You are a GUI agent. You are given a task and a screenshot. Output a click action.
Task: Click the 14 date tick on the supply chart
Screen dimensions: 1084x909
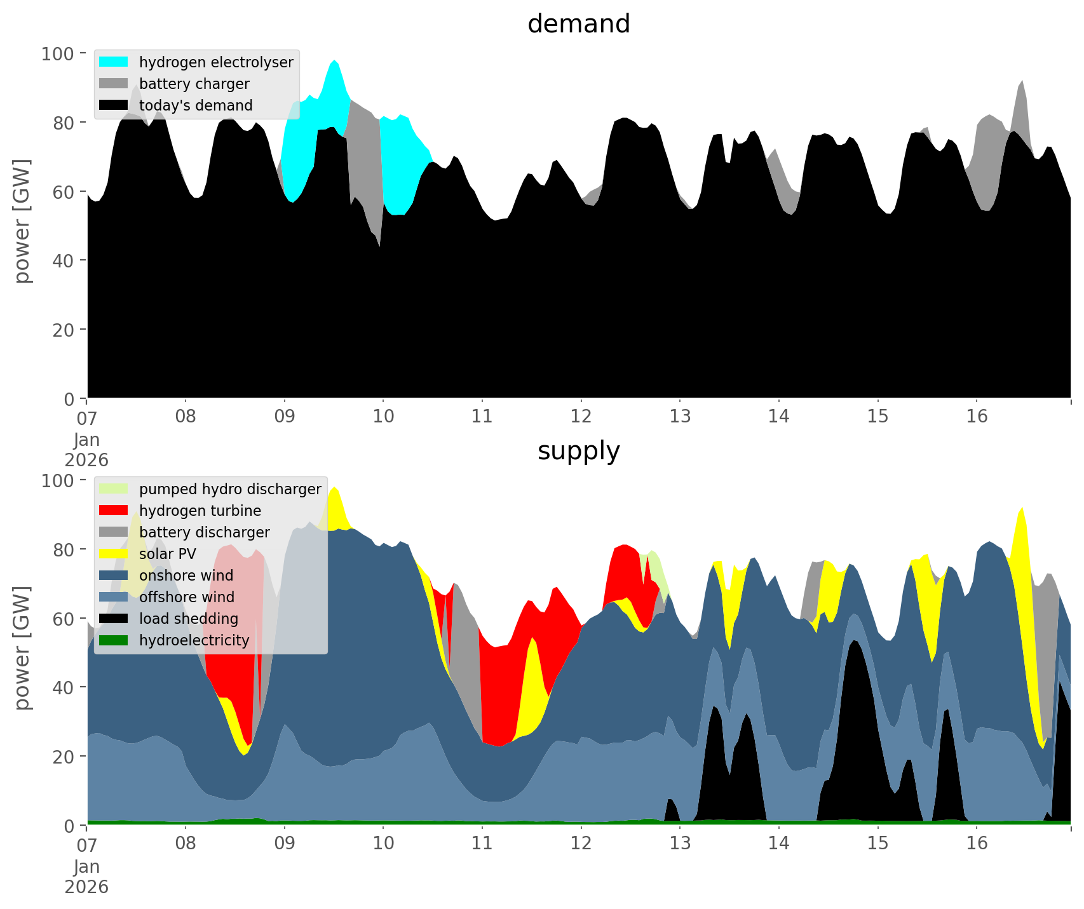click(x=778, y=844)
